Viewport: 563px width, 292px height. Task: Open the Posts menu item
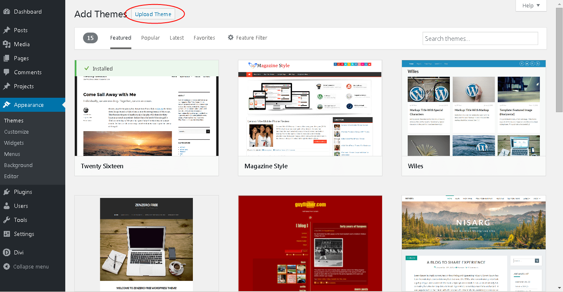(33, 30)
